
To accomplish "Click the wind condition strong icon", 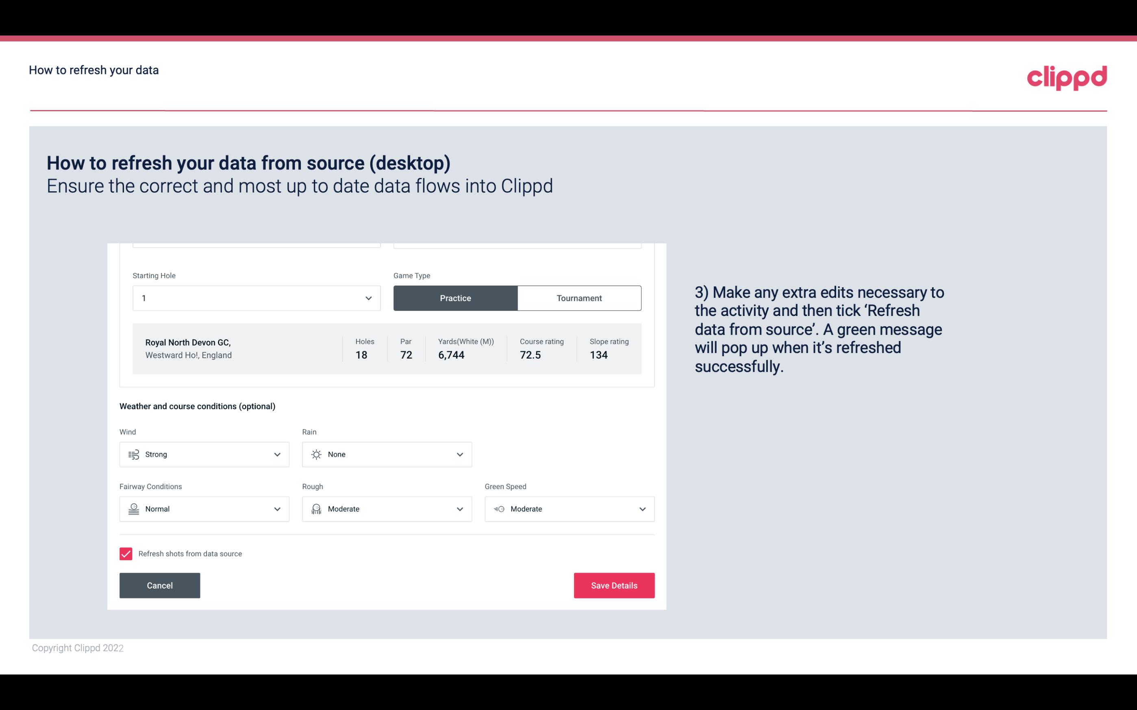I will 133,454.
